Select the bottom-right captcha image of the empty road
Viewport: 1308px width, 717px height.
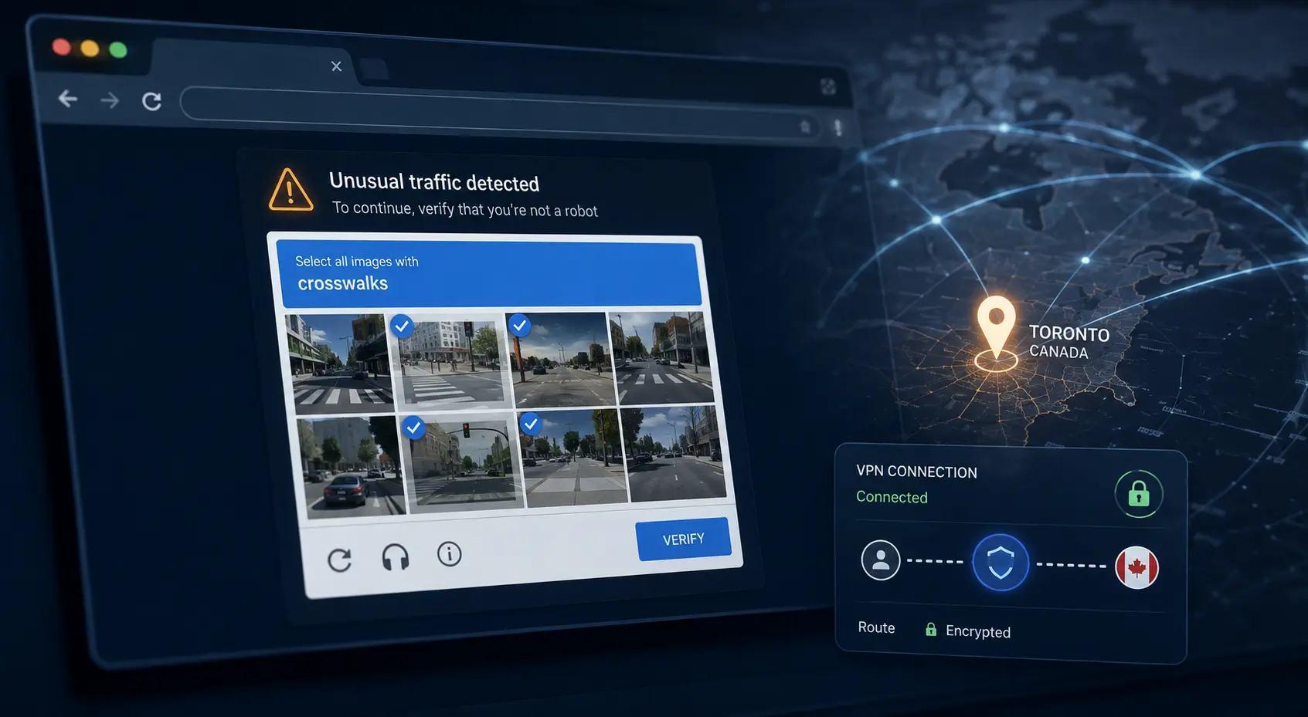674,454
